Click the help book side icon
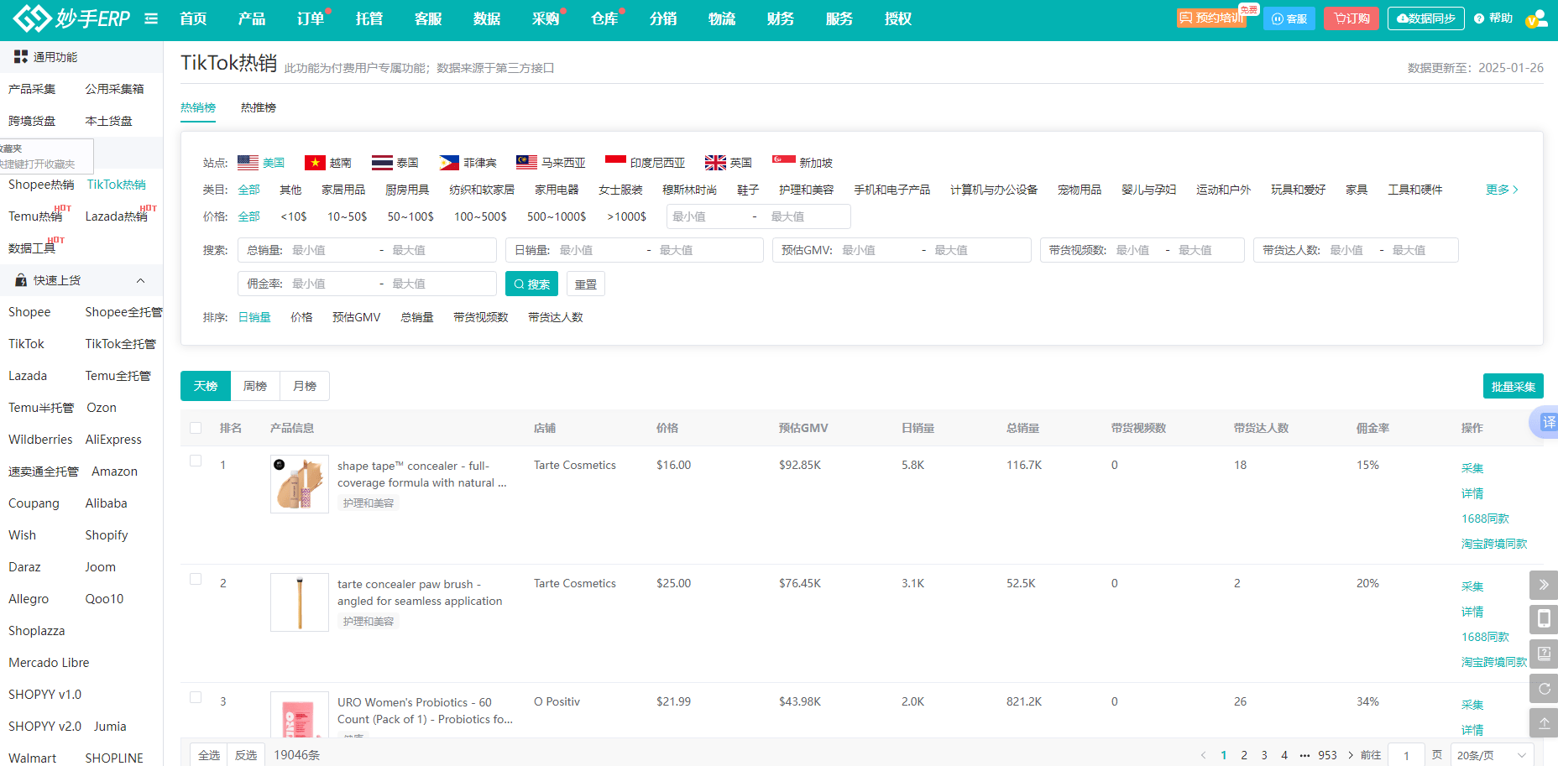Image resolution: width=1558 pixels, height=766 pixels. point(1544,654)
